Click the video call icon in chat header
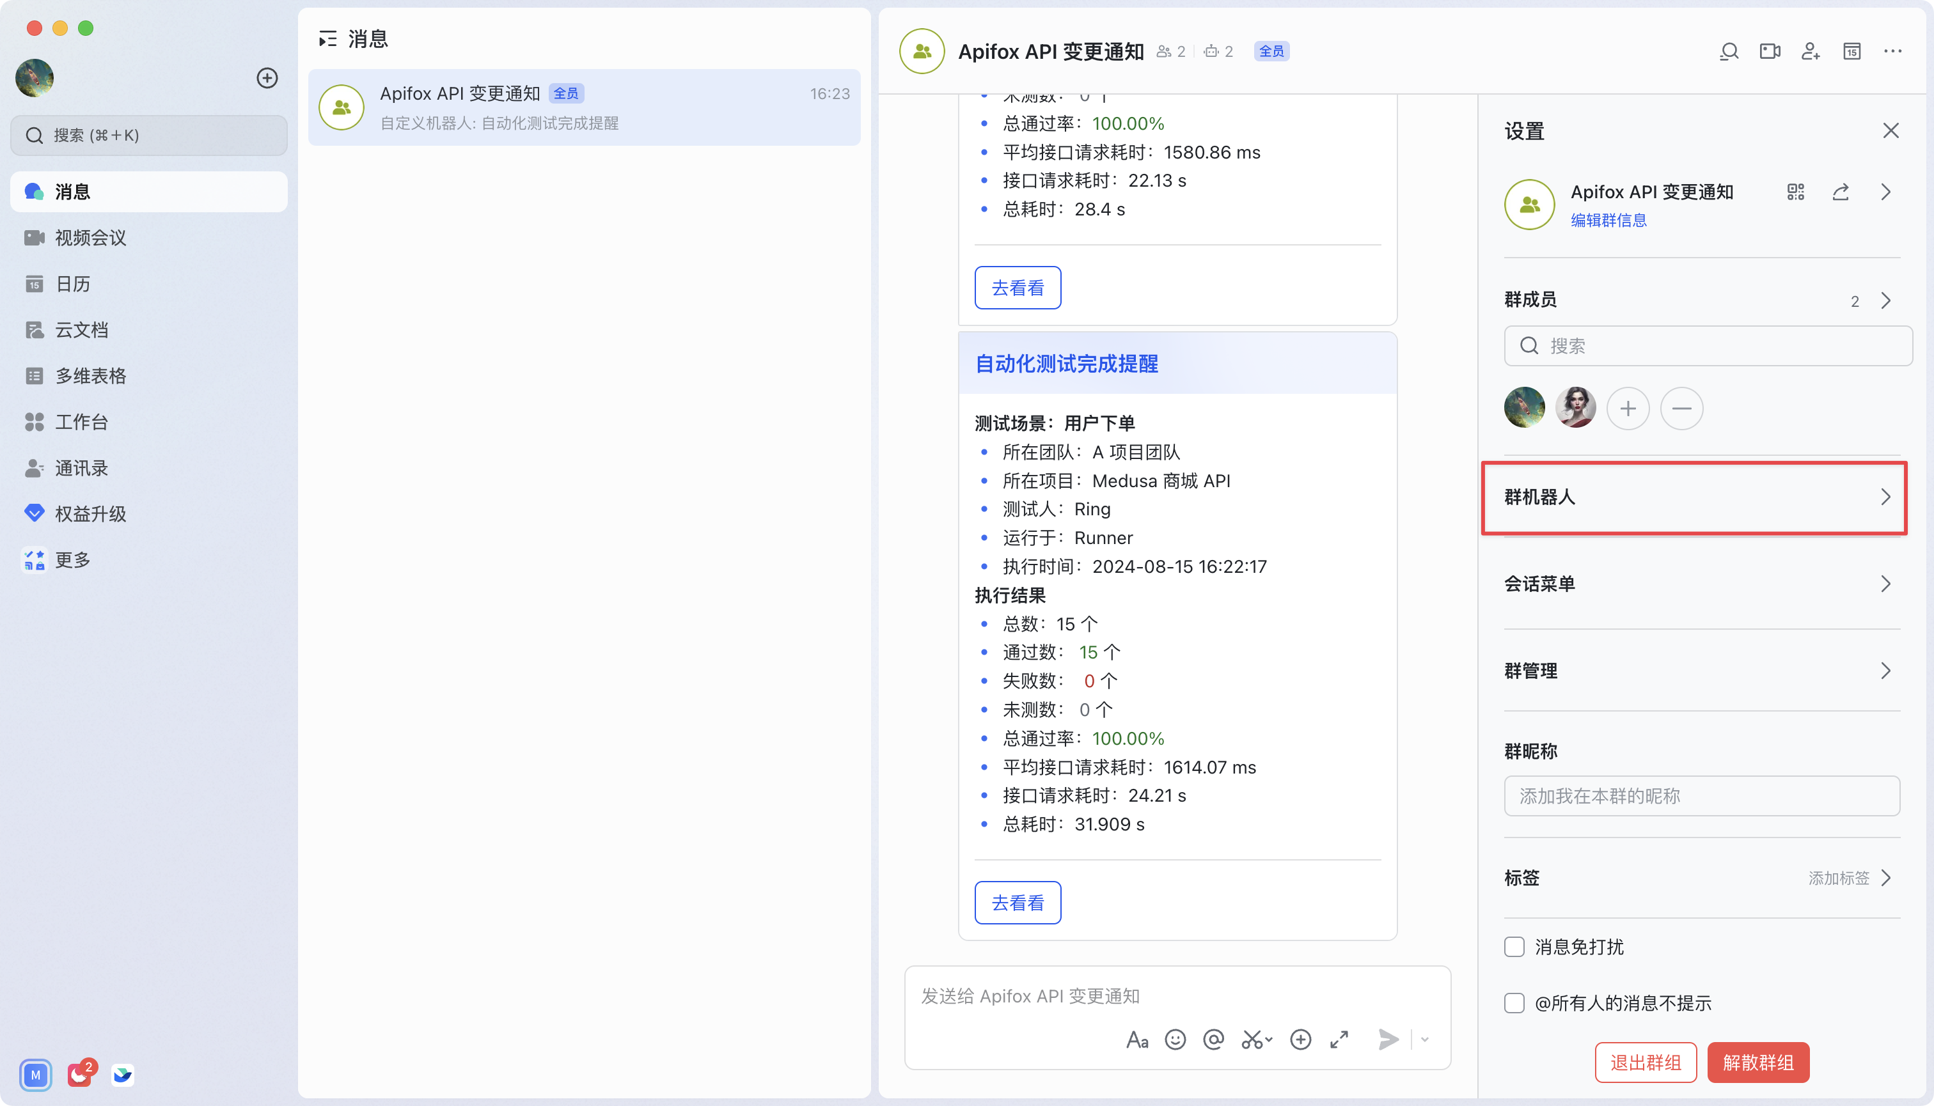1934x1106 pixels. (x=1769, y=51)
